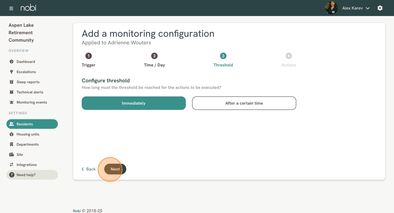This screenshot has height=213, width=394.
Task: Go Back to previous step
Action: (88, 169)
